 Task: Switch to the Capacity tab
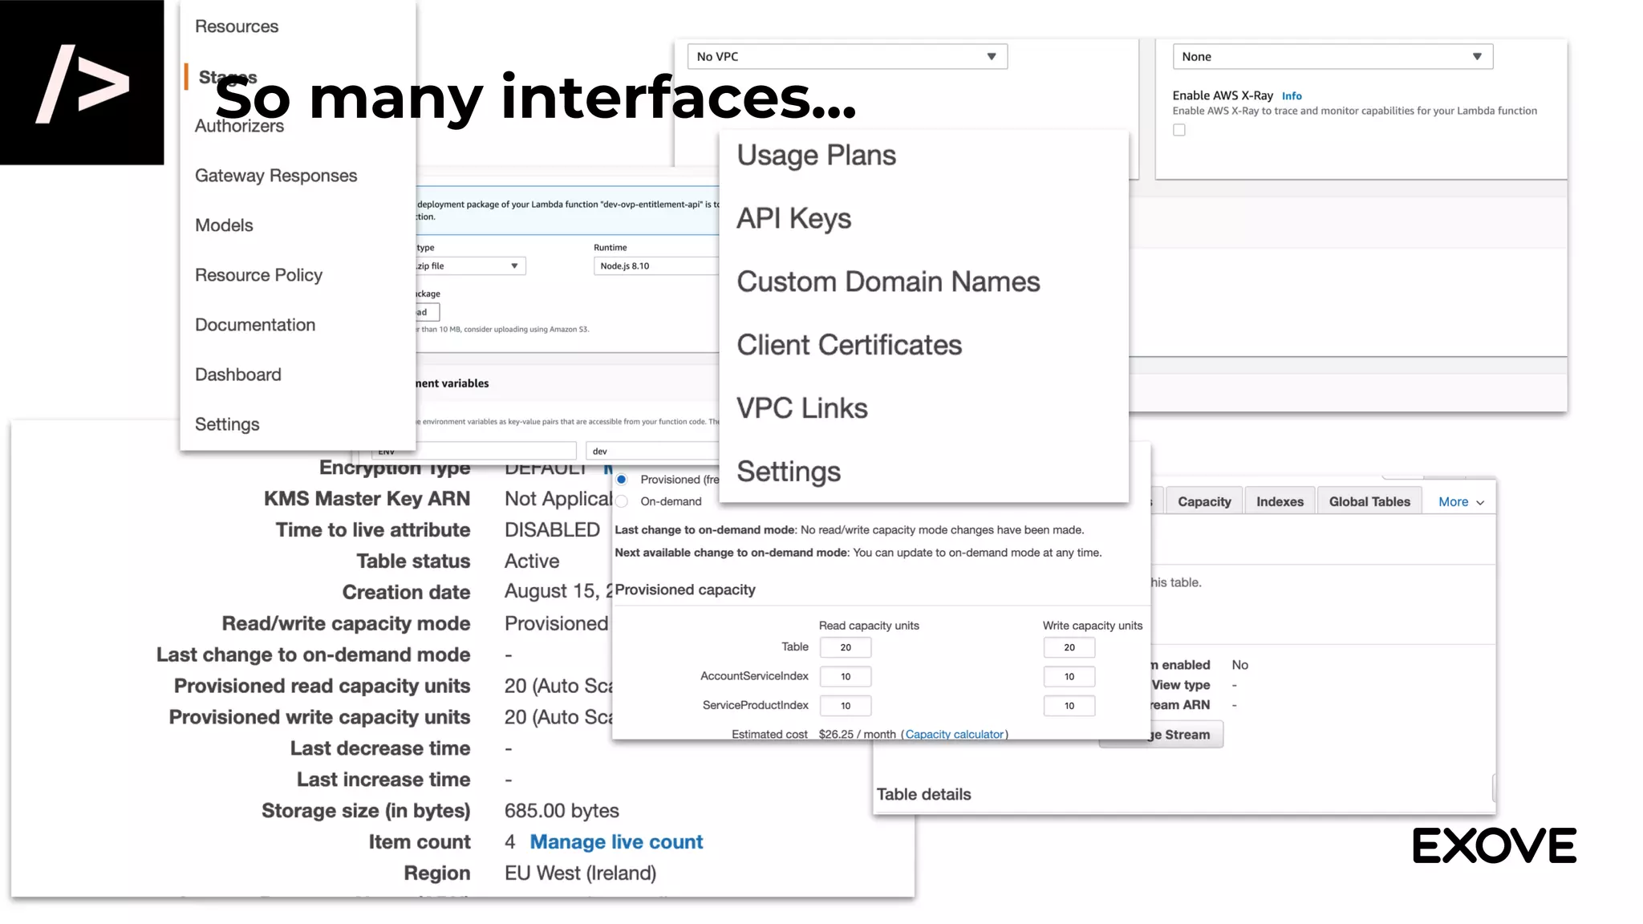[x=1204, y=501]
